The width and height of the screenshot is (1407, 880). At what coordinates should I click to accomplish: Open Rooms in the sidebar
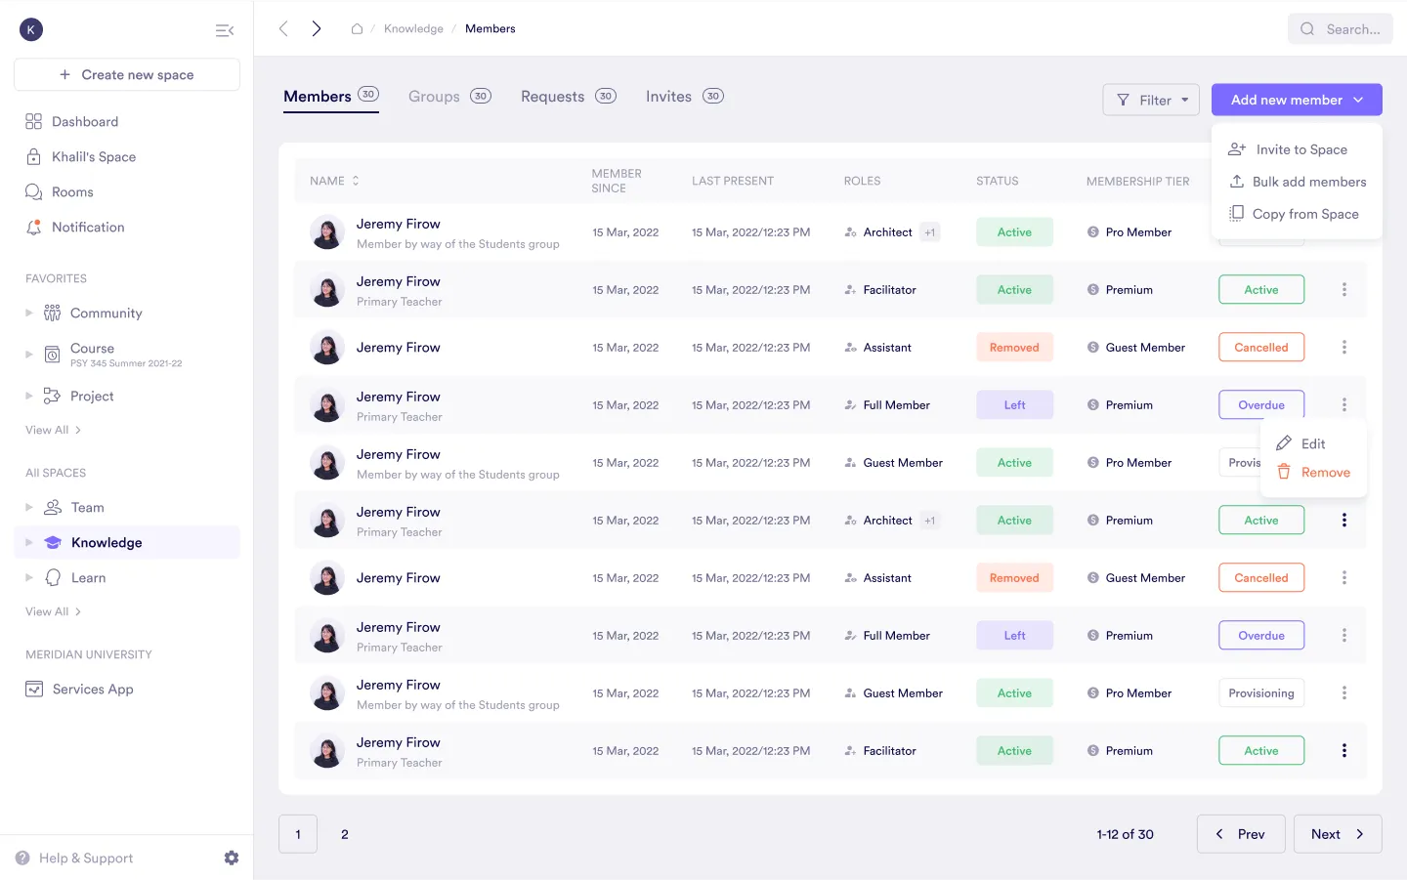(72, 192)
